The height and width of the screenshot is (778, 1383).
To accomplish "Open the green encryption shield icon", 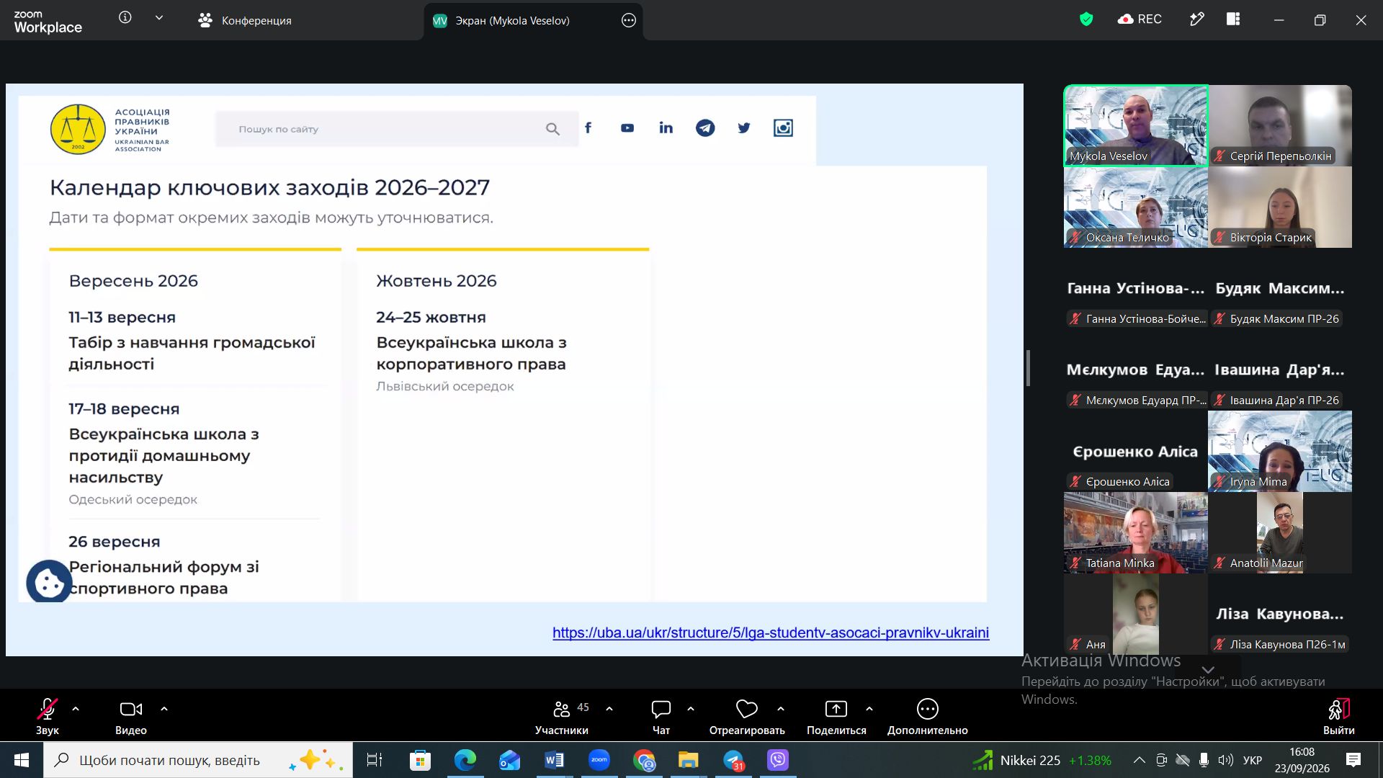I will (1086, 19).
